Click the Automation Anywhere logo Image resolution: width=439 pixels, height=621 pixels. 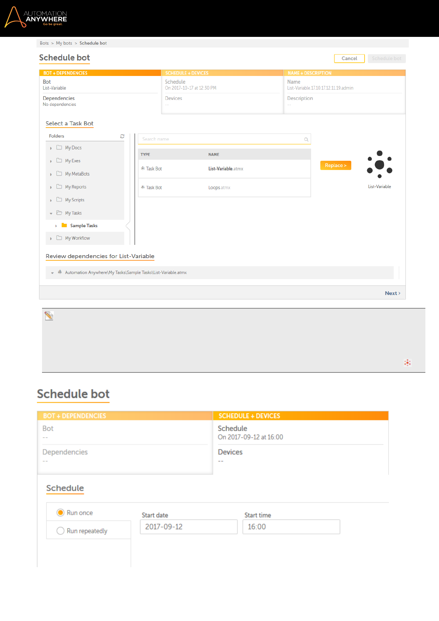(x=36, y=17)
